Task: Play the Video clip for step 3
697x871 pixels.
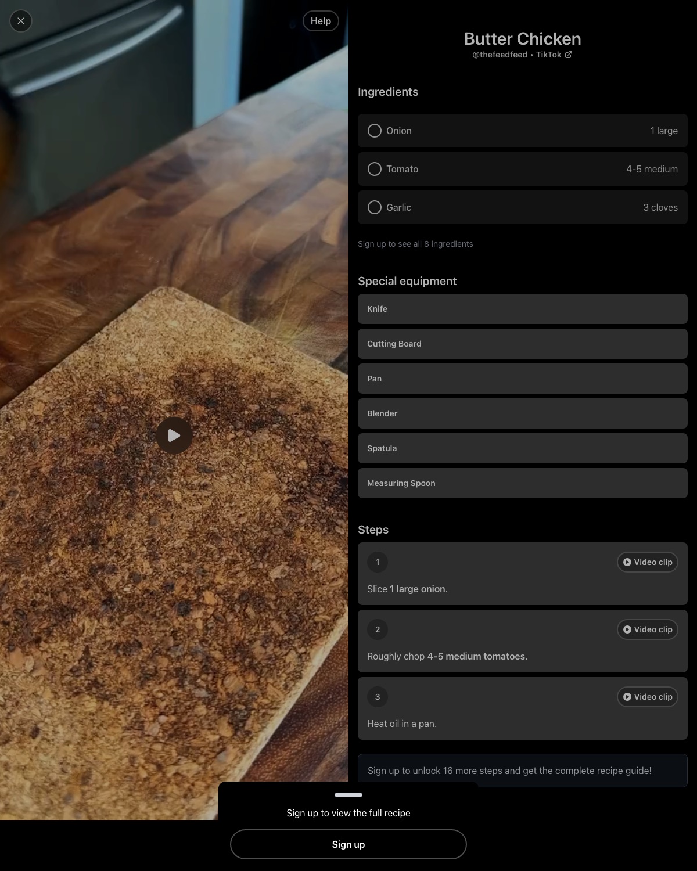Action: pyautogui.click(x=648, y=697)
